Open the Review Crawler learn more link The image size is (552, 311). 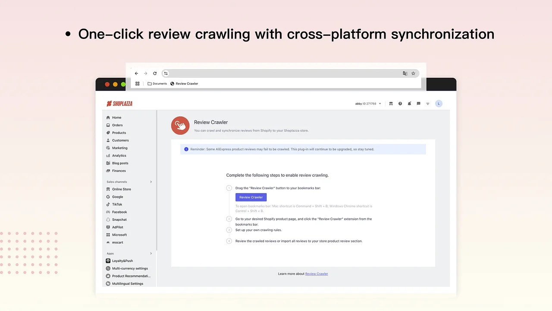pyautogui.click(x=317, y=273)
